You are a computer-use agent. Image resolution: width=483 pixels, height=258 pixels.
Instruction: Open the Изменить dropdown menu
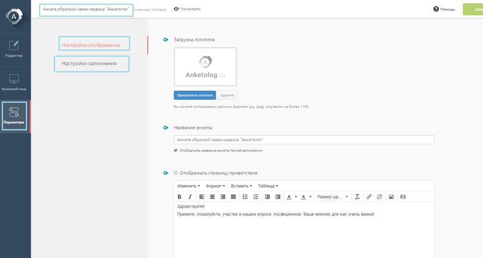coord(188,186)
